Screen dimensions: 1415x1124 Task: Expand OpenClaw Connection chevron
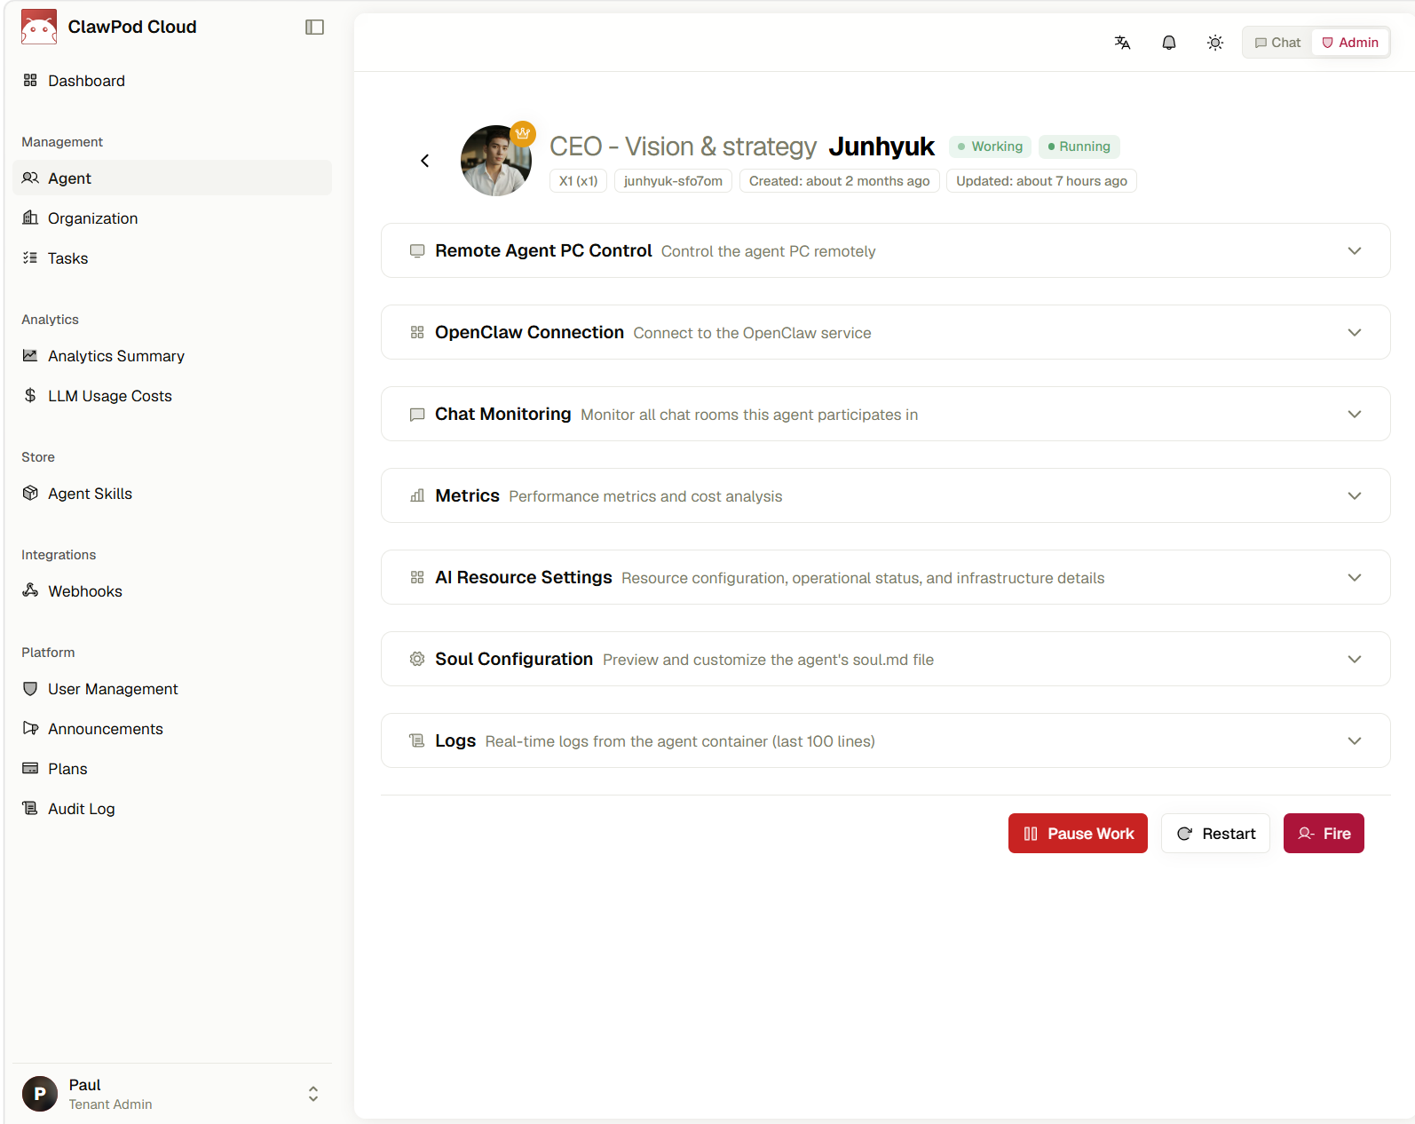coord(1355,333)
